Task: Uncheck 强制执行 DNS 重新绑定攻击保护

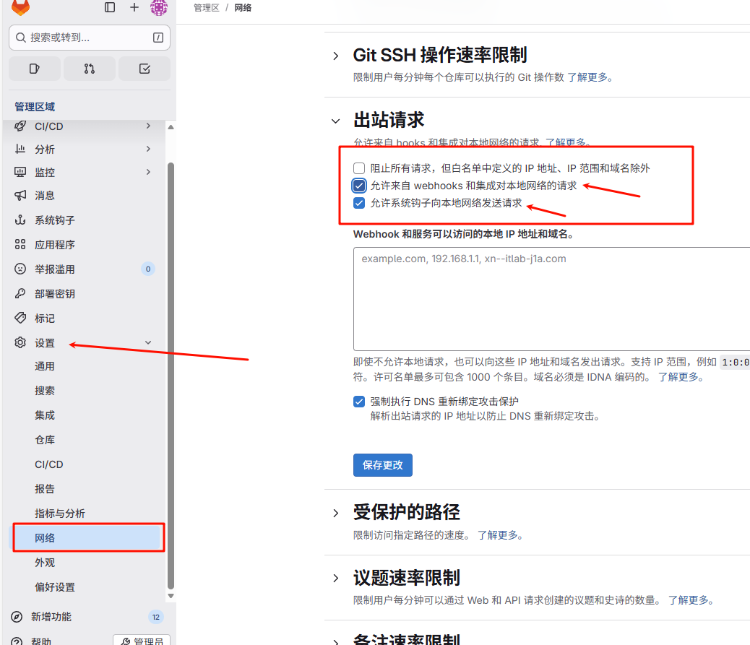Action: click(359, 401)
